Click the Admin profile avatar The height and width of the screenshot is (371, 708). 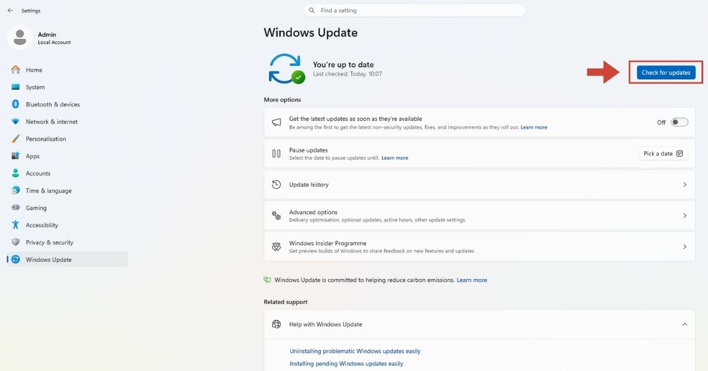(19, 38)
